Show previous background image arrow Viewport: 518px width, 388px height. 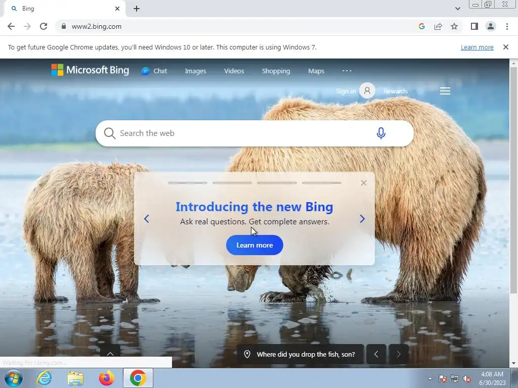click(x=376, y=354)
